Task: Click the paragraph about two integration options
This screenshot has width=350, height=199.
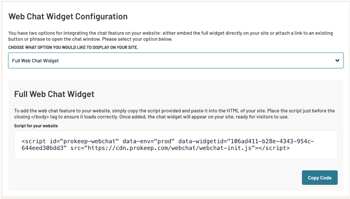Action: pos(171,36)
